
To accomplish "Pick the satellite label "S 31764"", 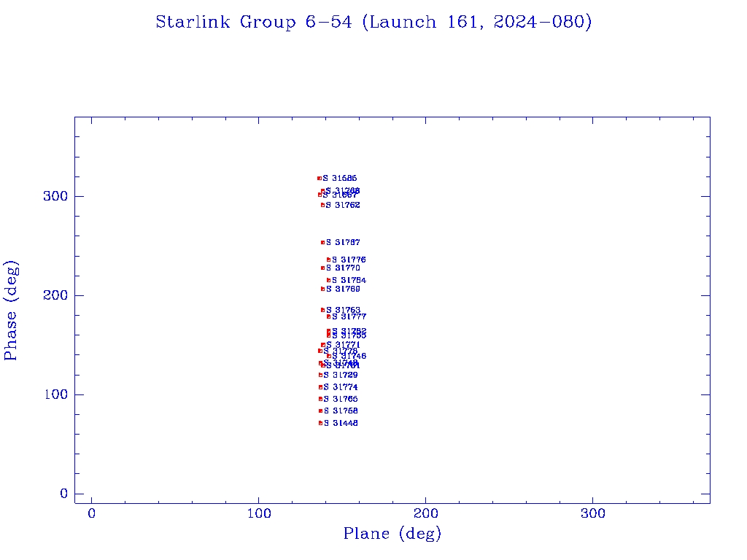I will point(349,281).
